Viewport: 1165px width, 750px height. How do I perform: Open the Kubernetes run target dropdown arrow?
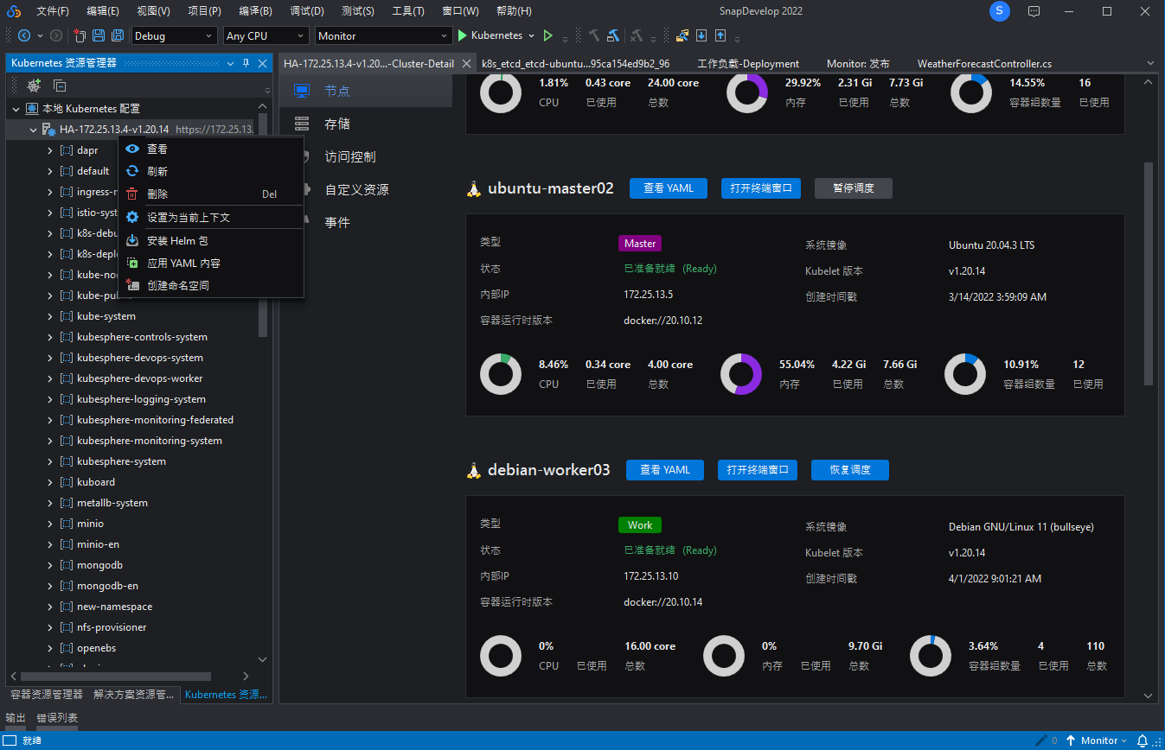point(530,35)
